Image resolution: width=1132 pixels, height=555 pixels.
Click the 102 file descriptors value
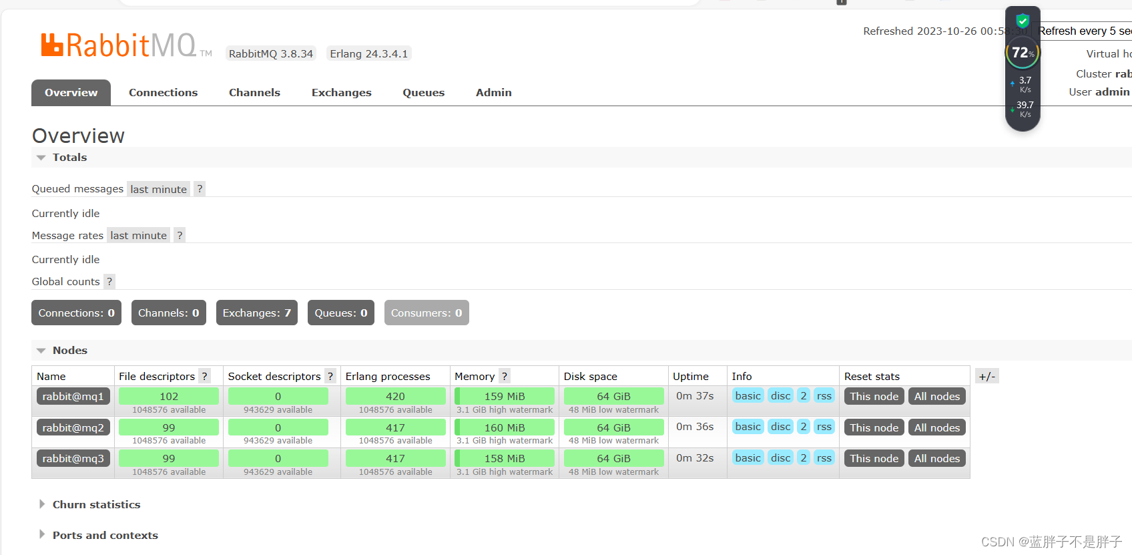[x=169, y=396]
